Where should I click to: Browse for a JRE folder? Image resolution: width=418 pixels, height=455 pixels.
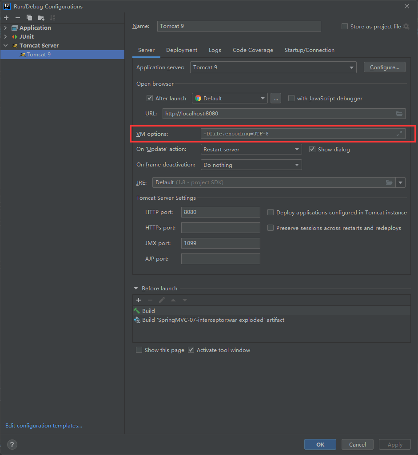pyautogui.click(x=389, y=182)
